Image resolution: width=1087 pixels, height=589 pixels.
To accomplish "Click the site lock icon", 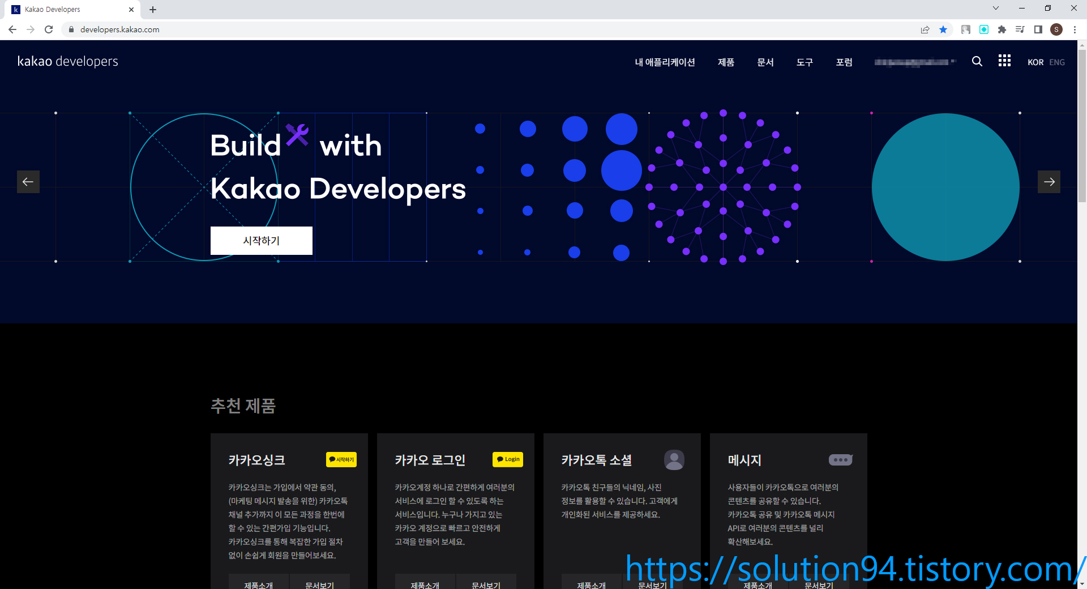I will (71, 29).
